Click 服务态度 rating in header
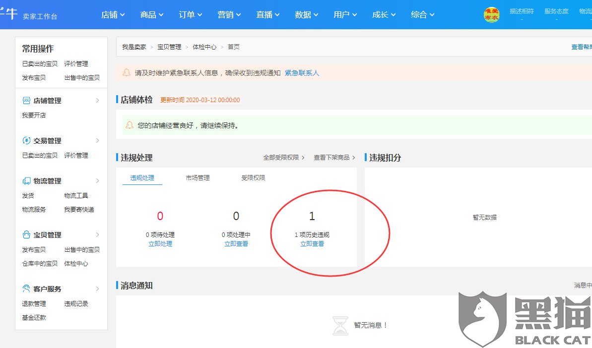 [x=556, y=11]
